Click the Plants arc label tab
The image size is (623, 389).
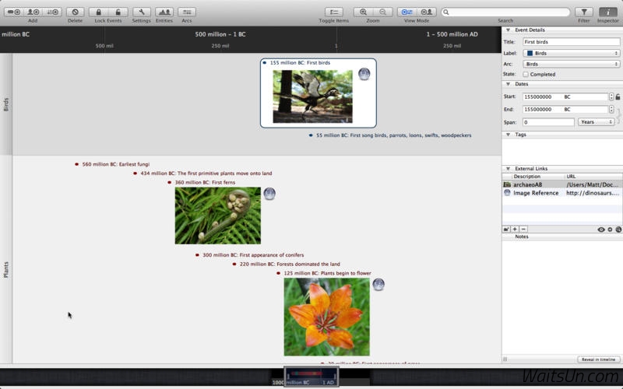[x=6, y=269]
